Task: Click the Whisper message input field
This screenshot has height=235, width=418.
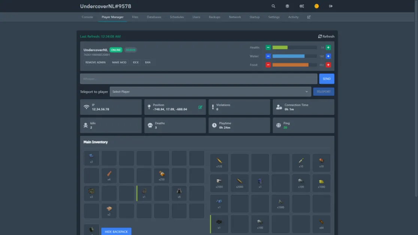Action: point(199,79)
